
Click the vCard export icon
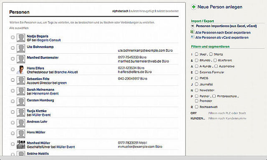pyautogui.click(x=192, y=37)
